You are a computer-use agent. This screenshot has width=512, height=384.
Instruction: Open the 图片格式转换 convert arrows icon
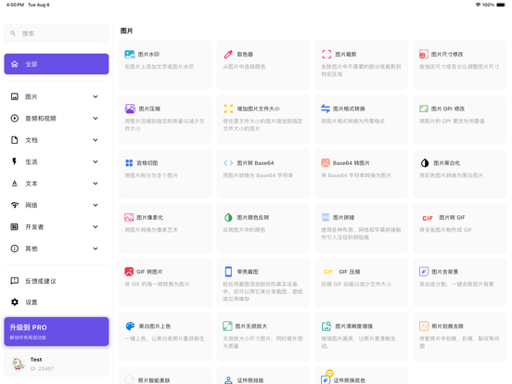(x=326, y=109)
